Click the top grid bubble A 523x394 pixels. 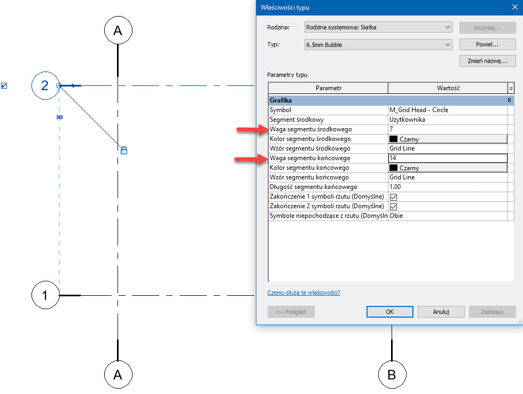(x=118, y=31)
